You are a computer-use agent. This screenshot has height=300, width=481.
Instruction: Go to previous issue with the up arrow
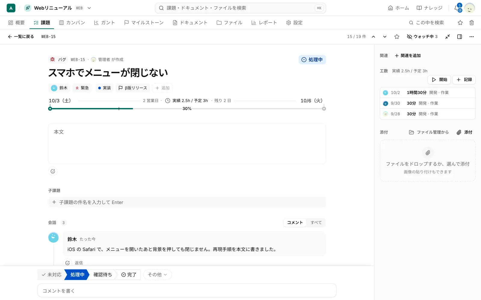(373, 37)
